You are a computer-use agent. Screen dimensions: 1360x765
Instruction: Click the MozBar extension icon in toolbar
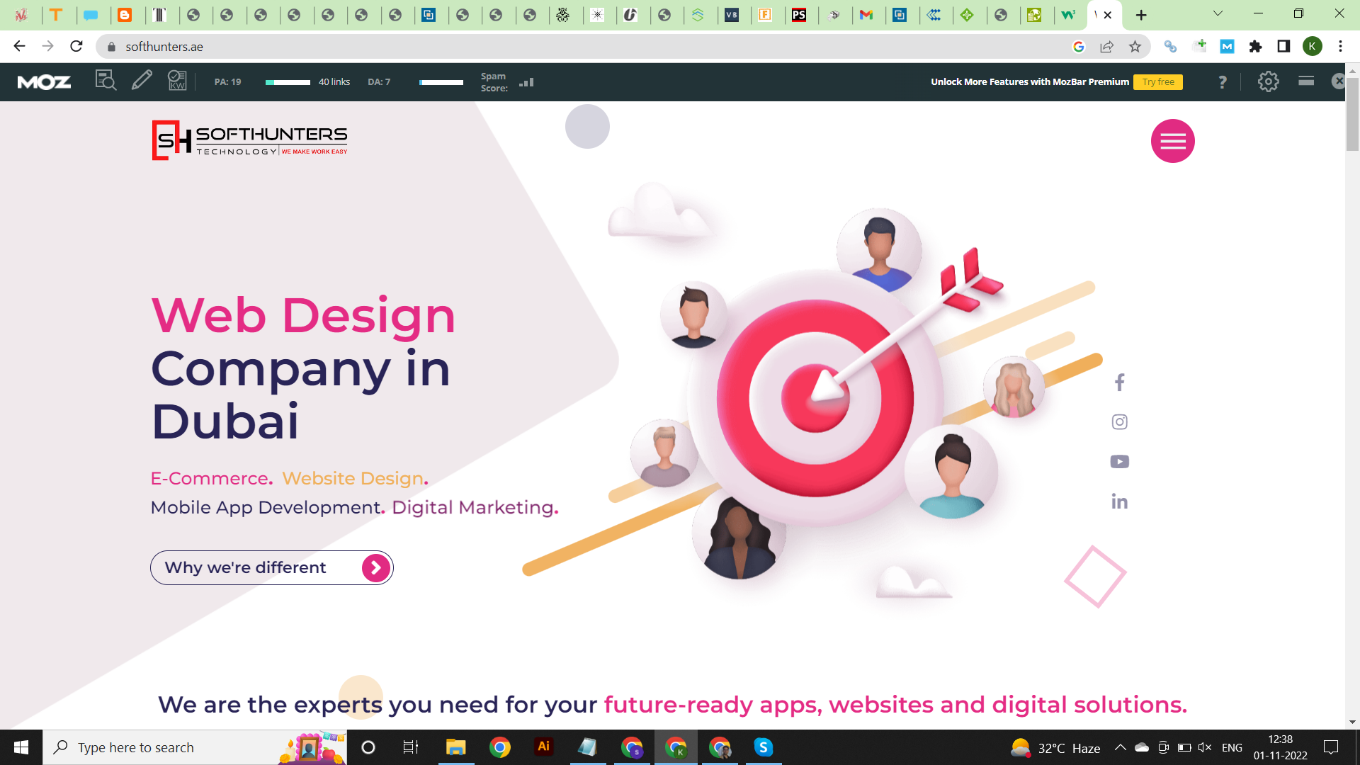click(1227, 47)
